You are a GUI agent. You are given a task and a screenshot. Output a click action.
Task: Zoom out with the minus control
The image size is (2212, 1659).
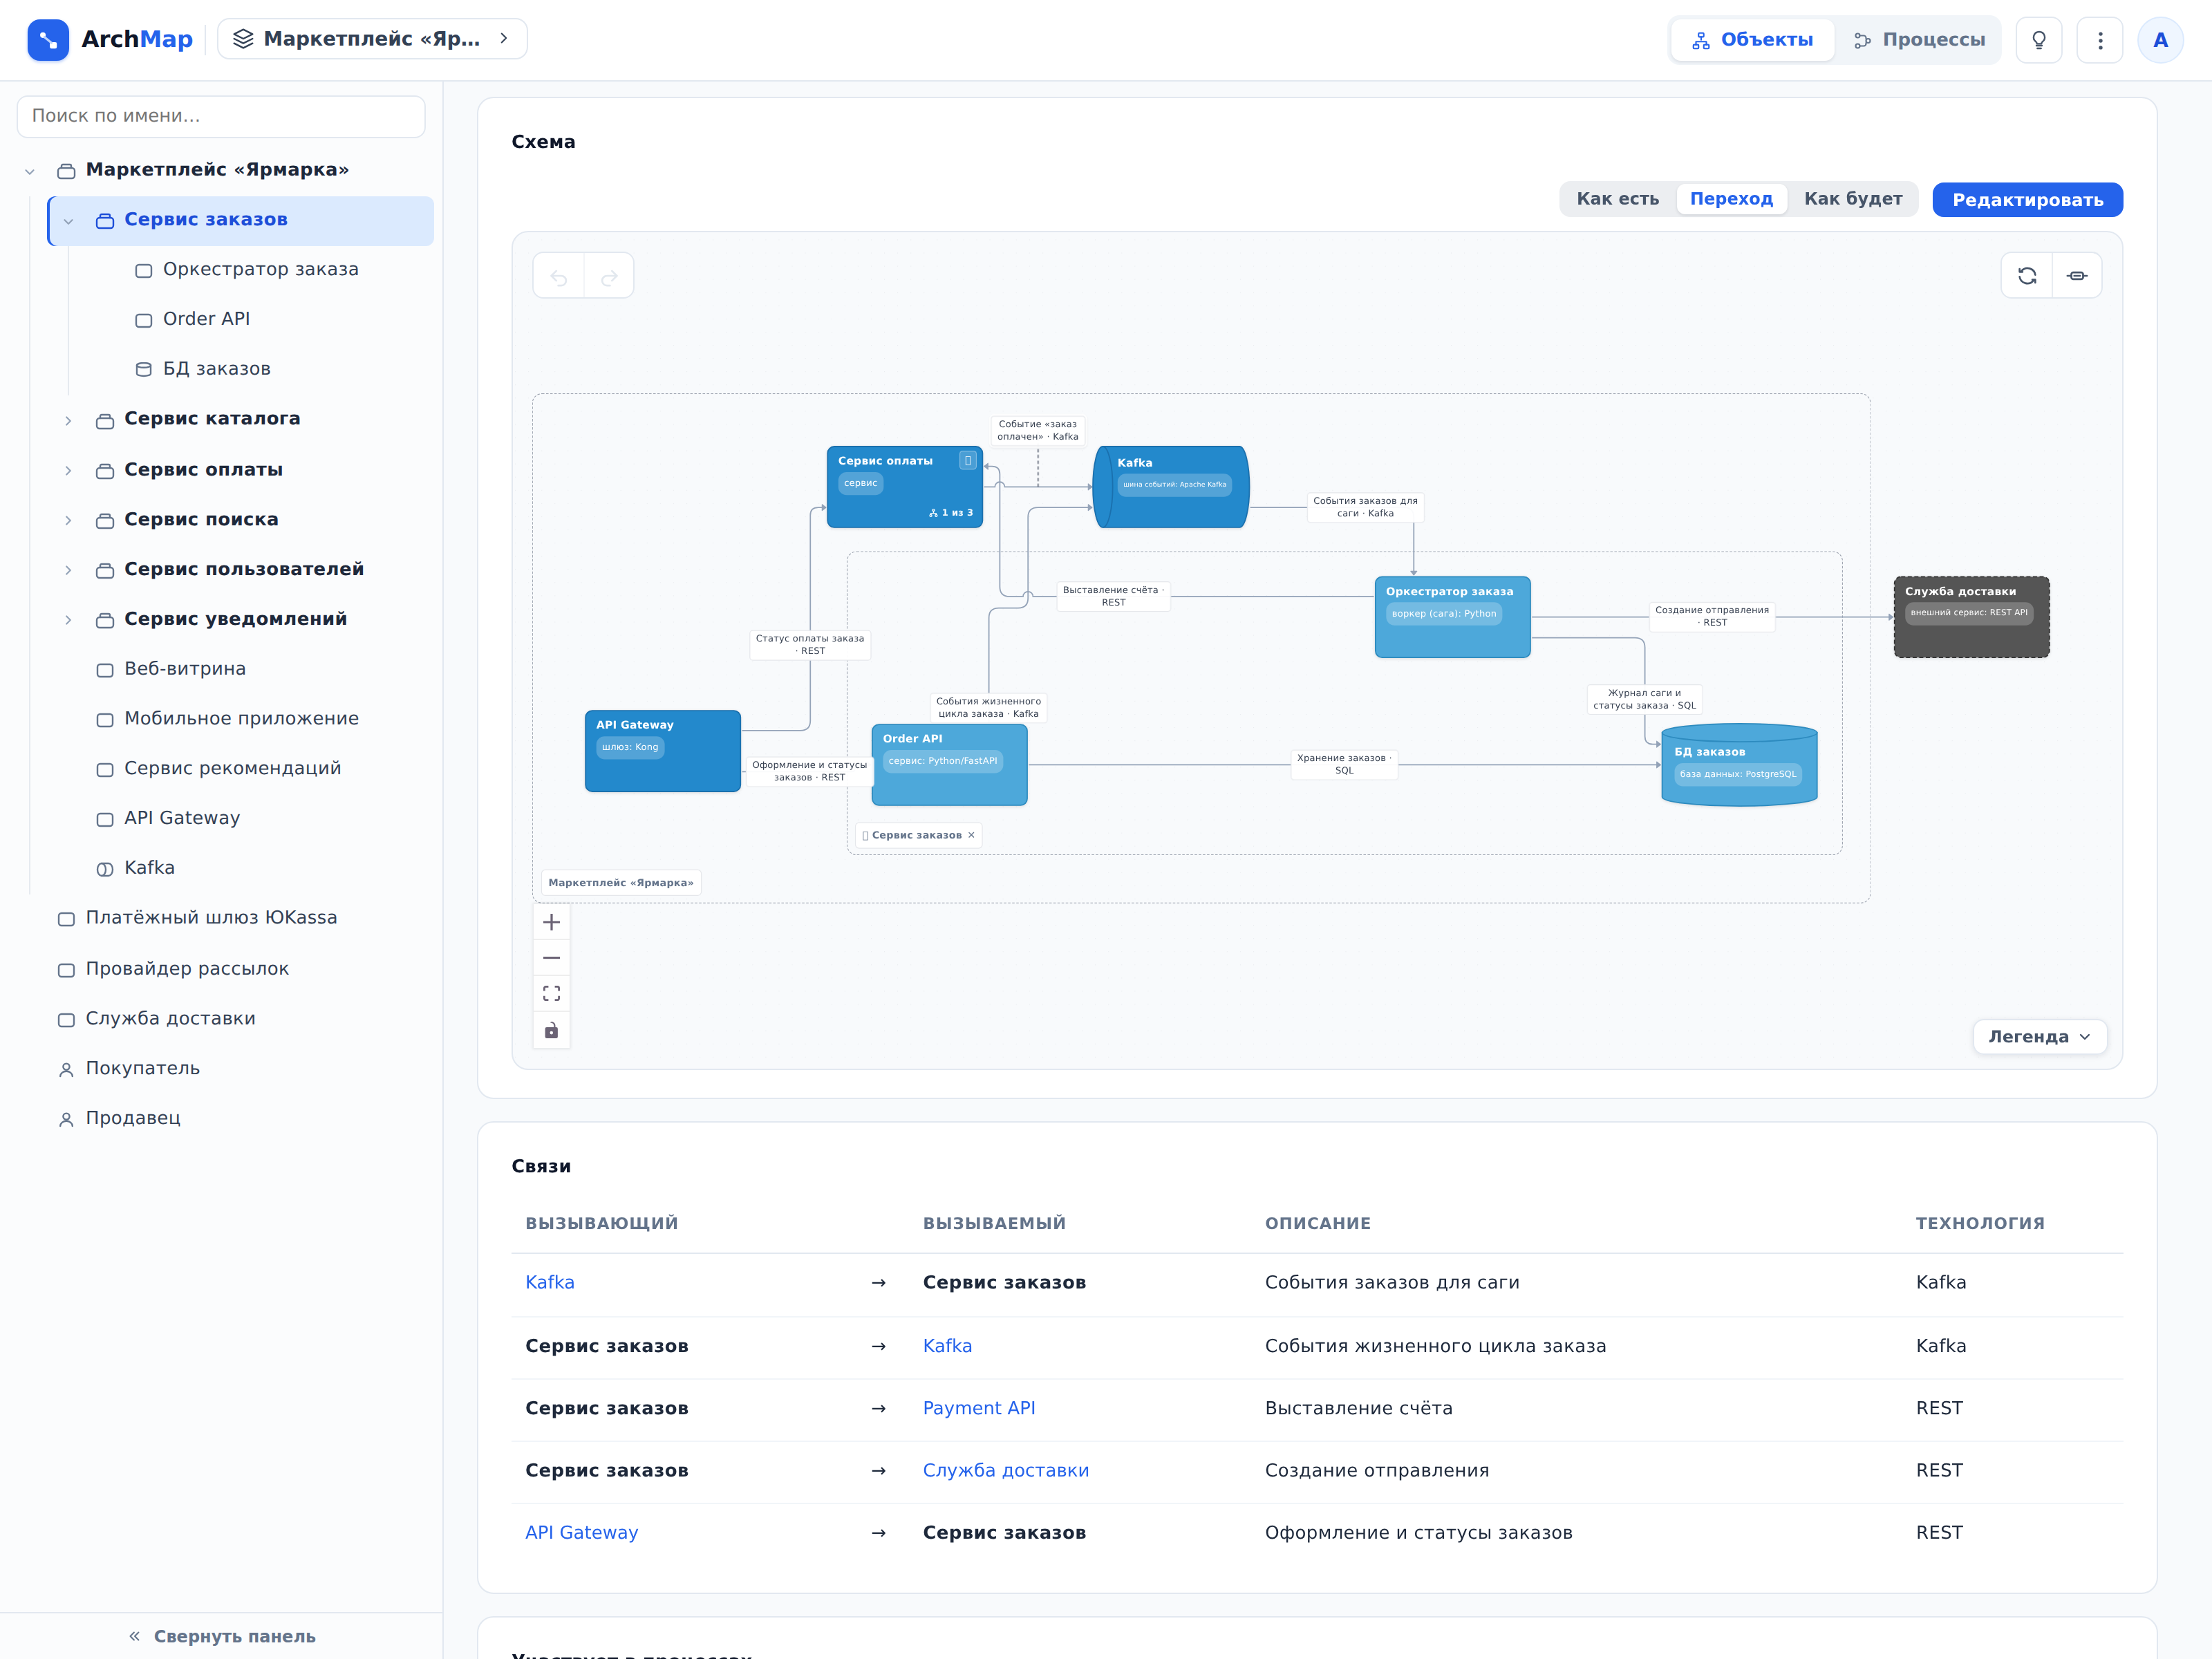[551, 958]
